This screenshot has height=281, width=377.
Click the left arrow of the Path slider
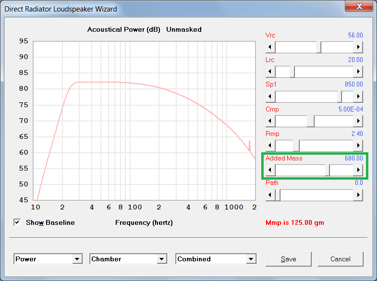270,195
